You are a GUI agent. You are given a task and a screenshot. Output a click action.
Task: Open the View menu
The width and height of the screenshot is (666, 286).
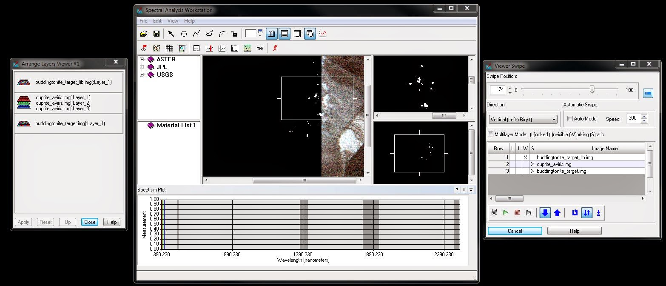173,21
